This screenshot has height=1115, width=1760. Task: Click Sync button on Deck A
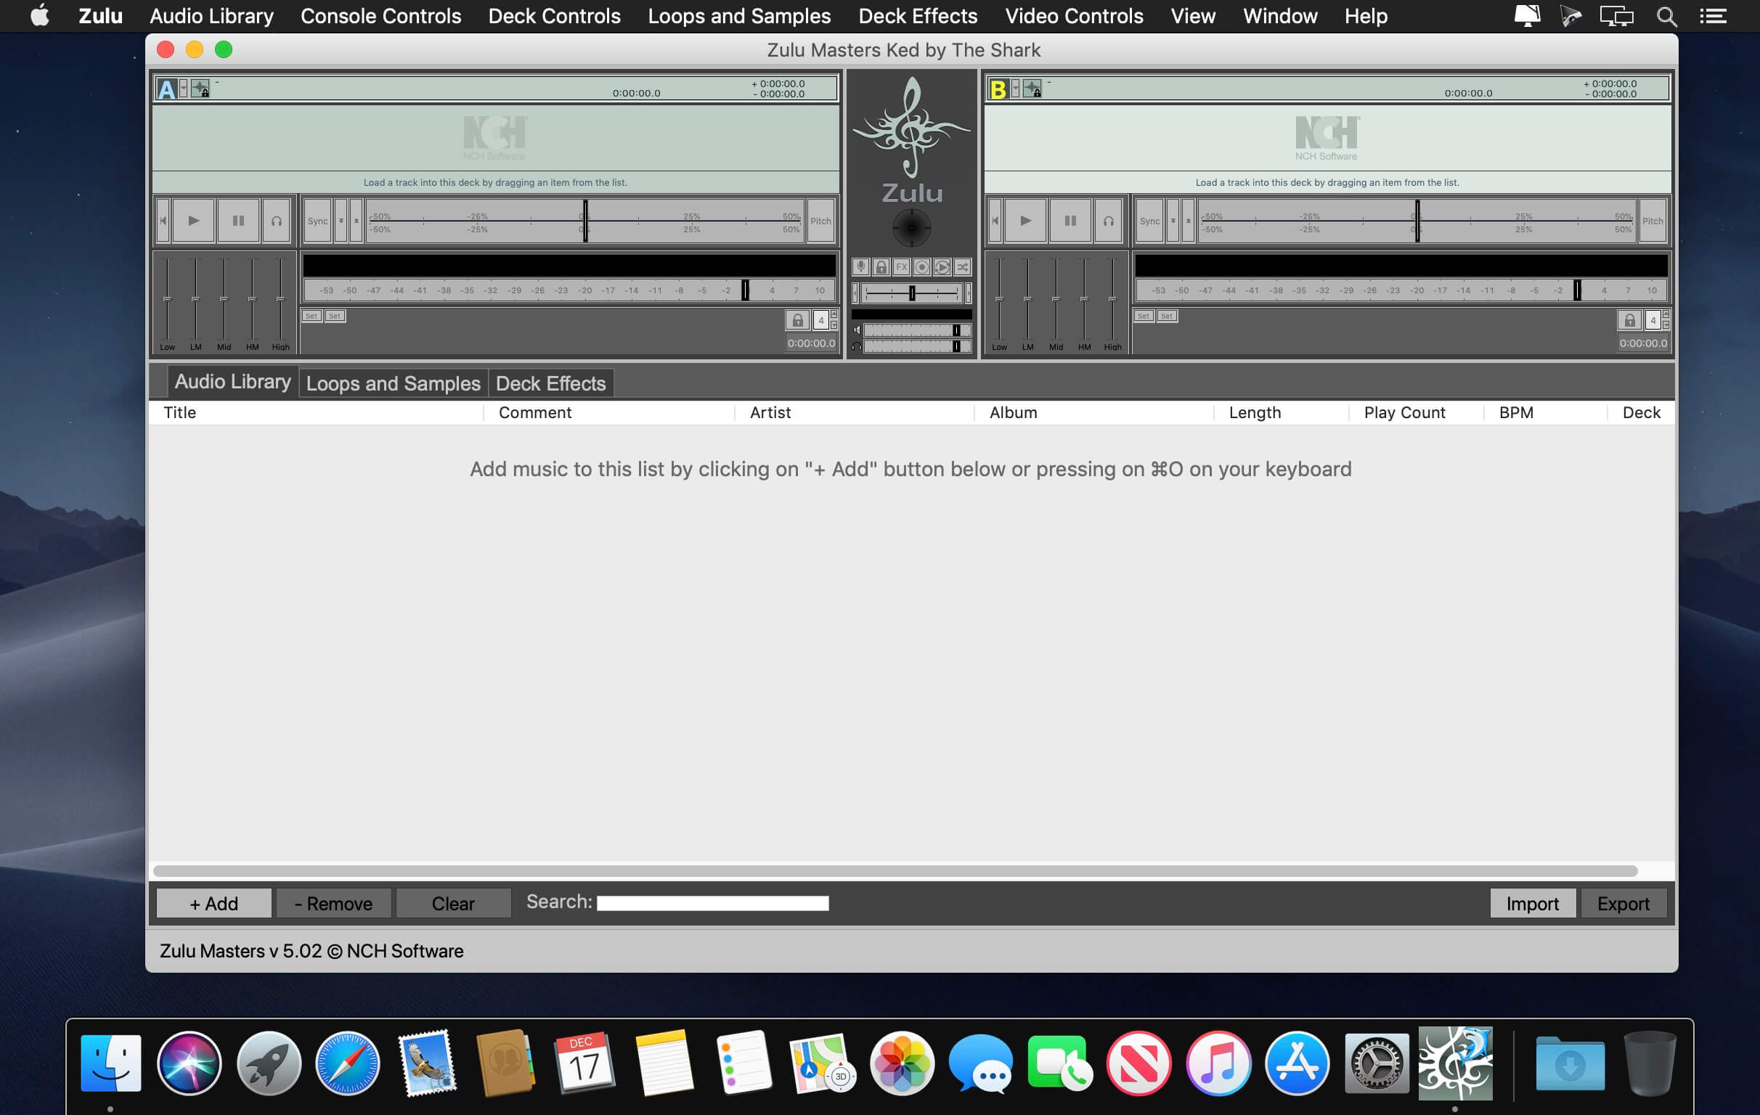(318, 221)
